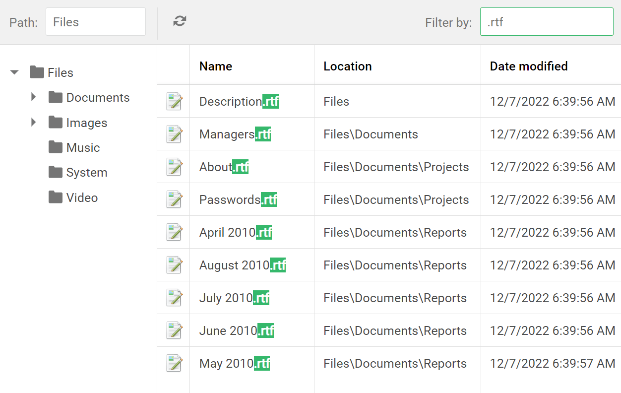This screenshot has width=621, height=393.
Task: Click the Date modified column header
Action: (x=529, y=66)
